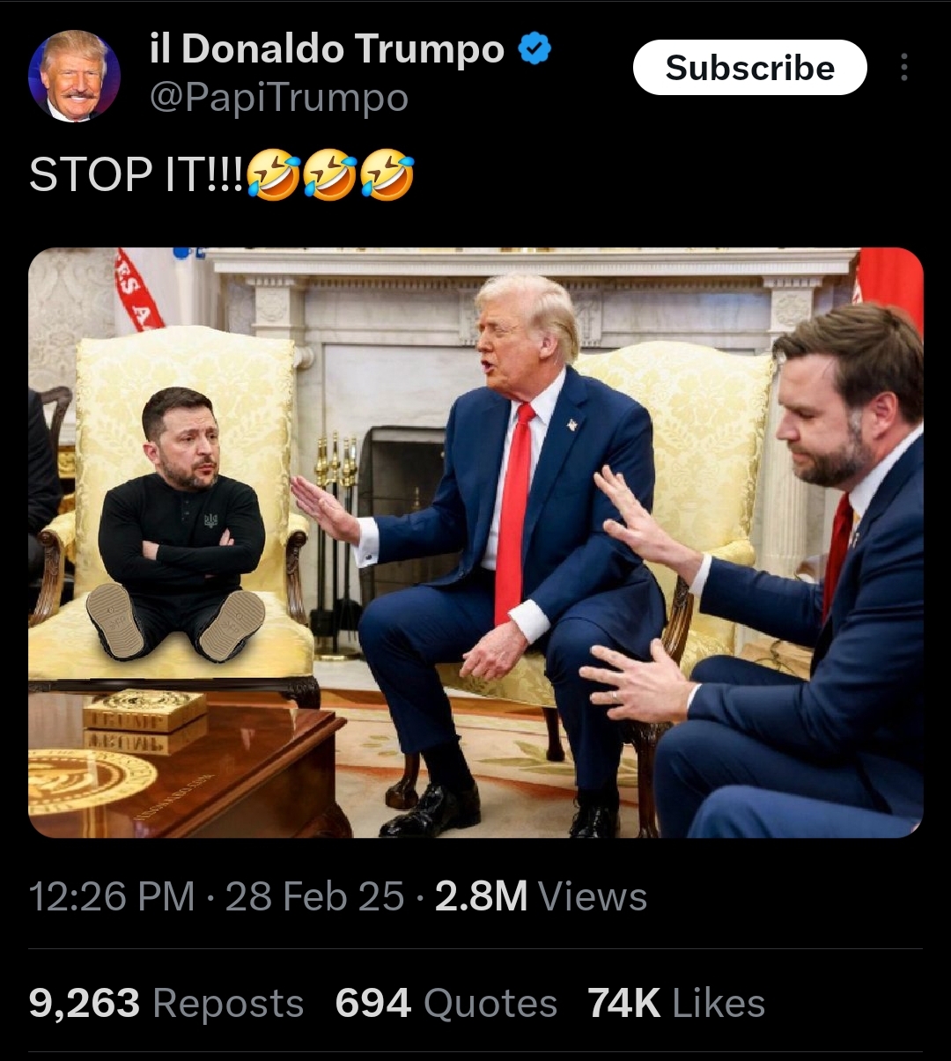Click the @PapiTrumpo handle
The height and width of the screenshot is (1061, 951).
(x=278, y=97)
